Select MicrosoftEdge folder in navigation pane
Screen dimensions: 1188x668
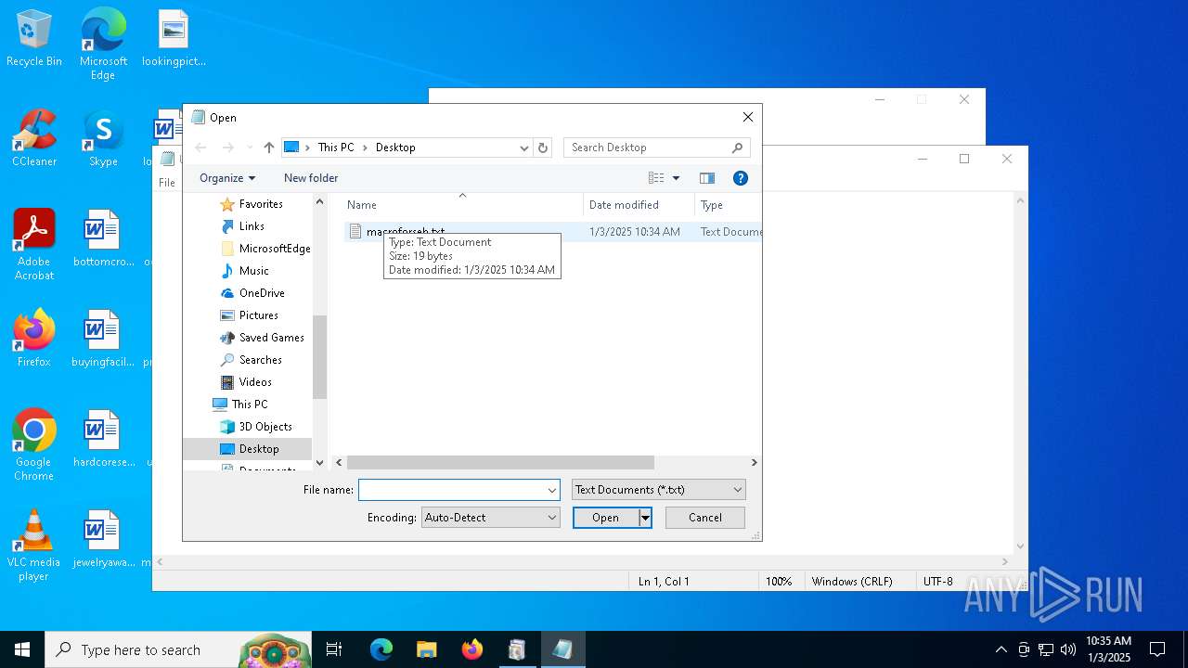click(275, 249)
